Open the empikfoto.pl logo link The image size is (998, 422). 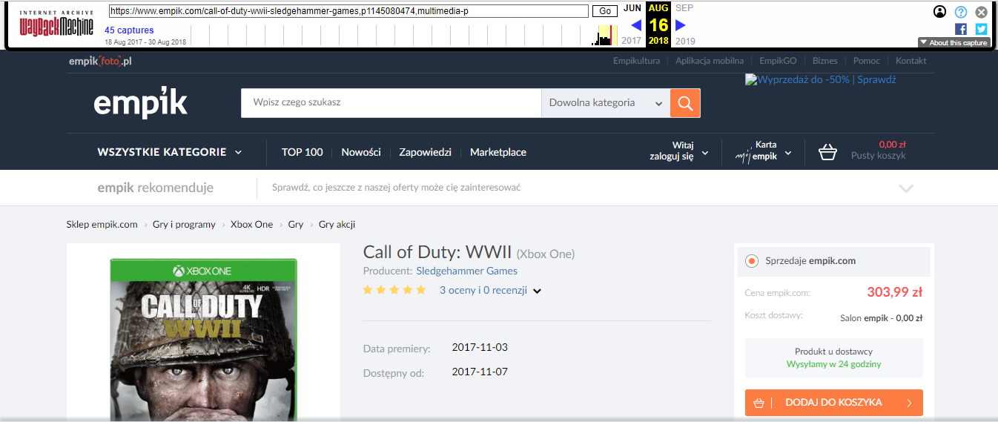pos(100,61)
